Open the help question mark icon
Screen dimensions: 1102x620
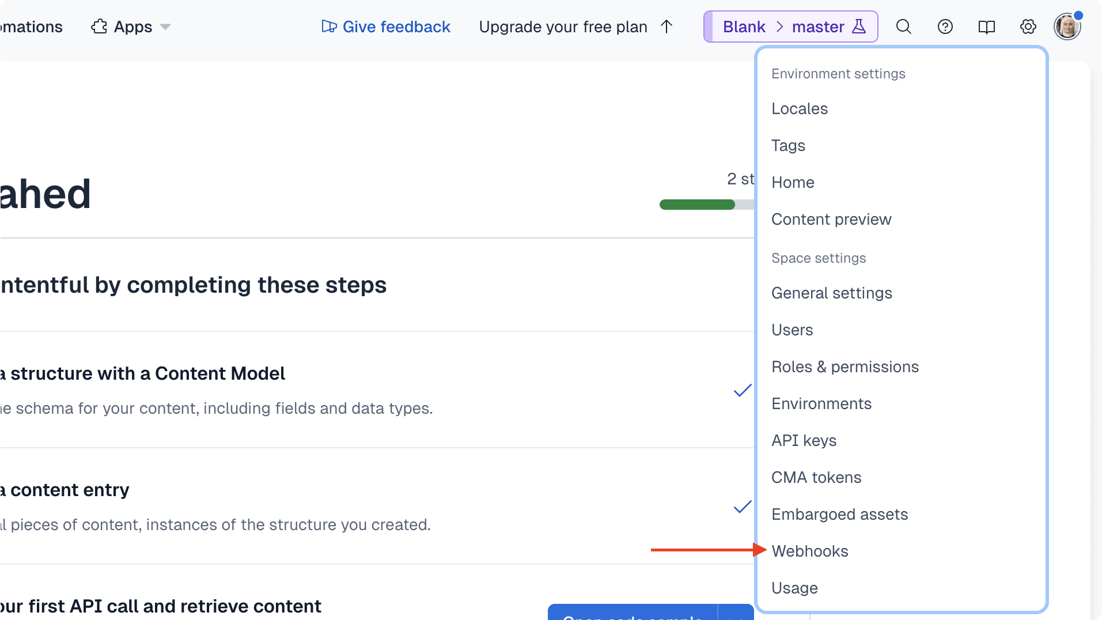pos(945,27)
